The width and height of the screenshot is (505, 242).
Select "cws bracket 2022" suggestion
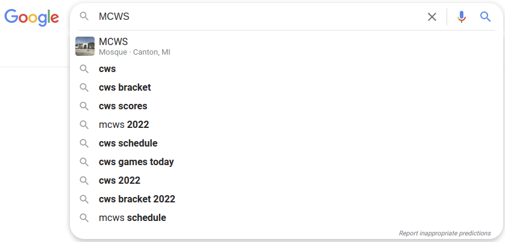[137, 199]
